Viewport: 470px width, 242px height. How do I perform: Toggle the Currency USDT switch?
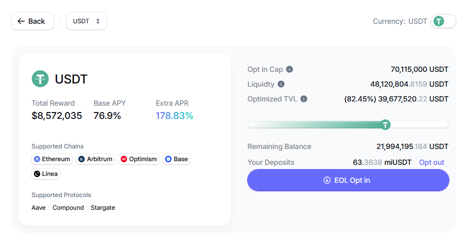(x=443, y=21)
